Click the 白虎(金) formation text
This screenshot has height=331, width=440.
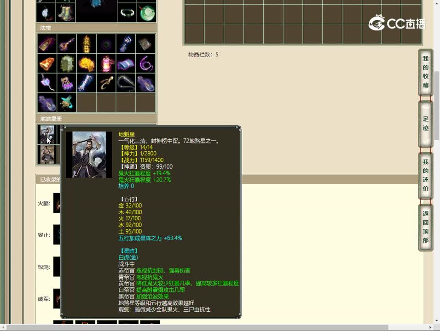tap(128, 257)
